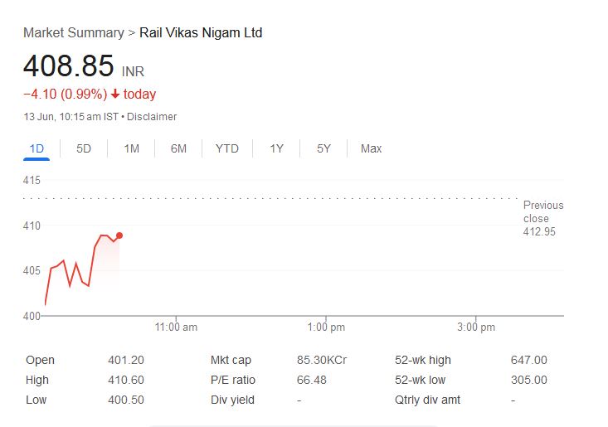Click the Disclaimer link
Screen dimensions: 608x427
152,117
